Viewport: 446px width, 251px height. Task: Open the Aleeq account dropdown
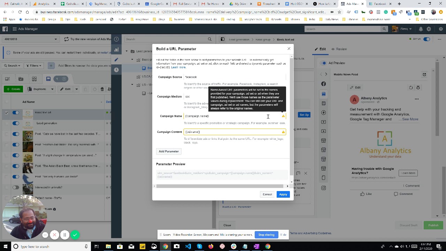point(402,29)
